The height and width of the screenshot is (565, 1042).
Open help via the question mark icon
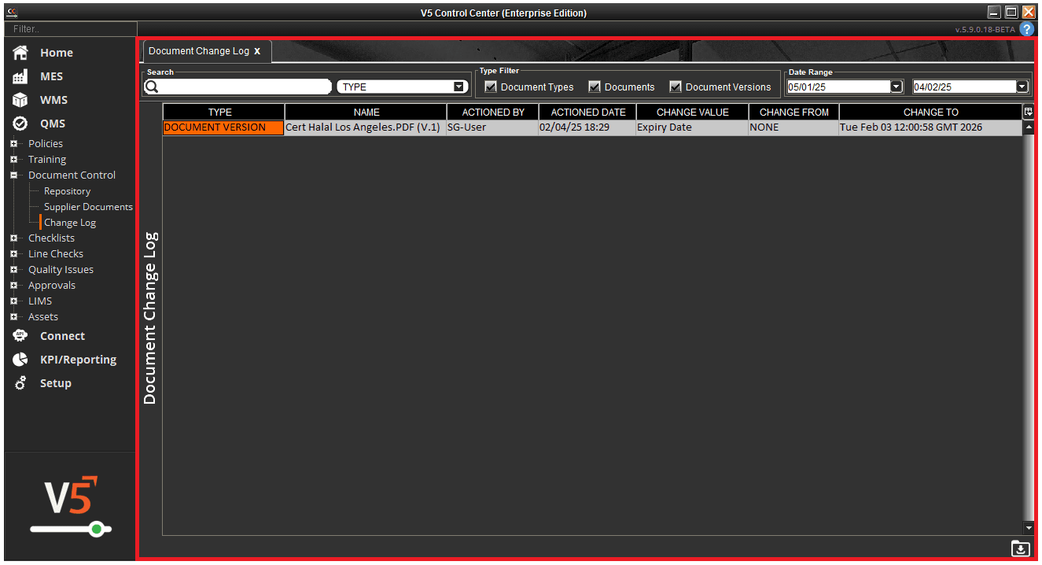pyautogui.click(x=1027, y=29)
